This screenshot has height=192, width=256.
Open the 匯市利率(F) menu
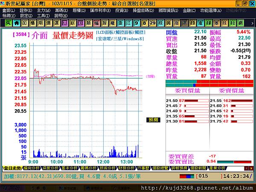coord(100,10)
